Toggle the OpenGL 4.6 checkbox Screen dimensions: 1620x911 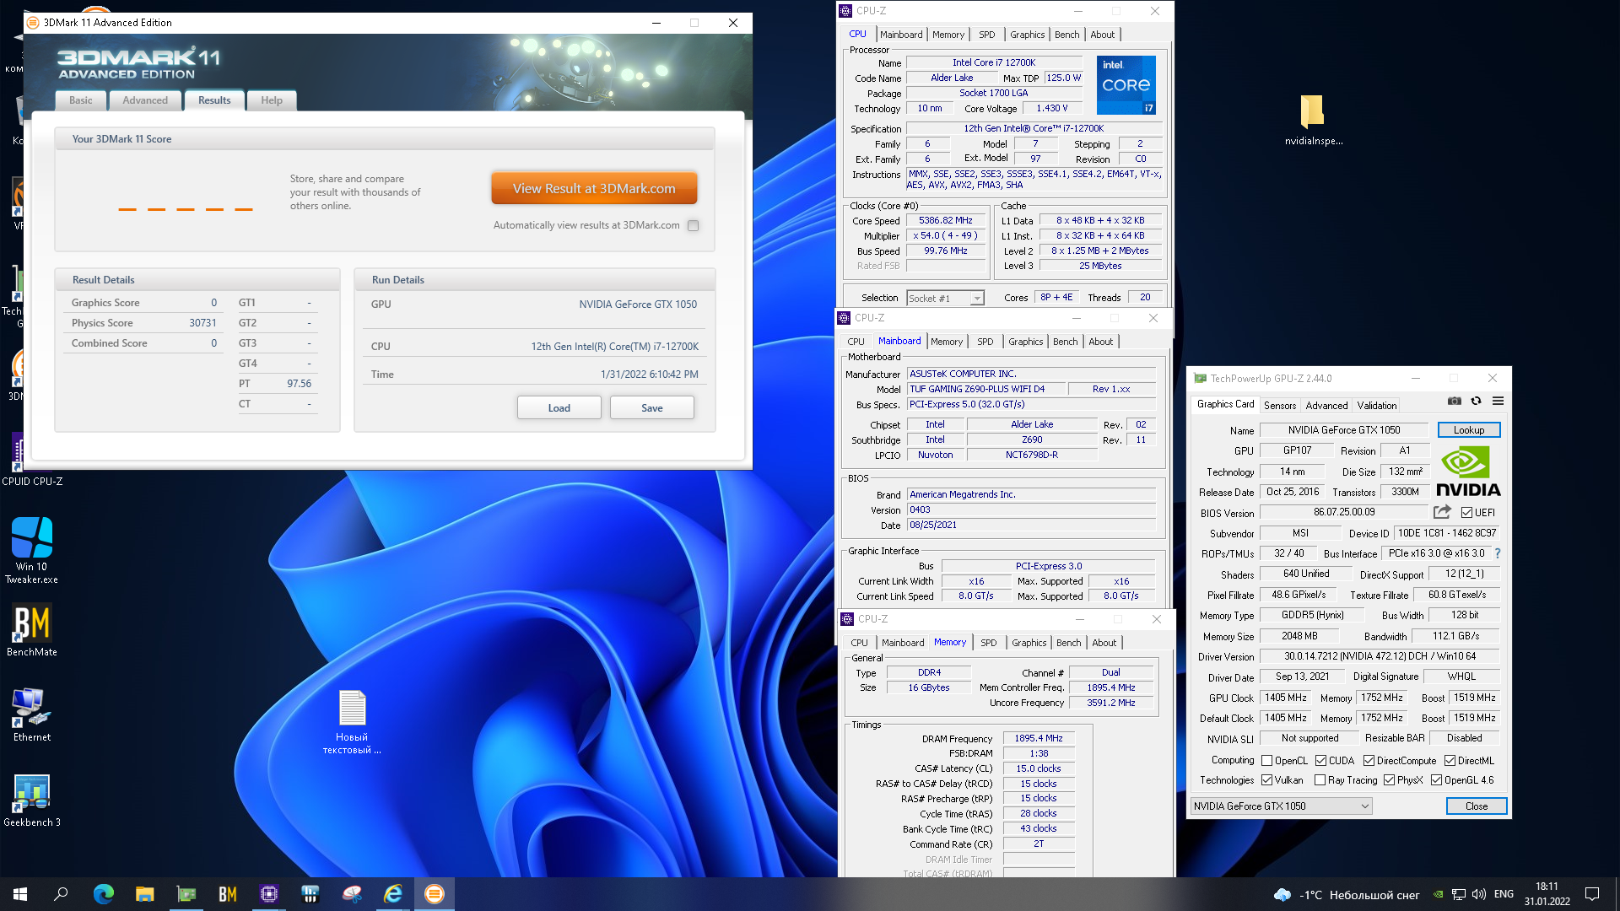pyautogui.click(x=1436, y=780)
